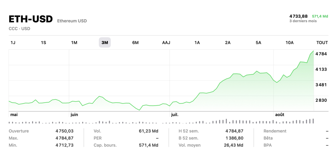Screen dimensions: 334x154
Task: Switch chart to 1A range
Action: 197,43
